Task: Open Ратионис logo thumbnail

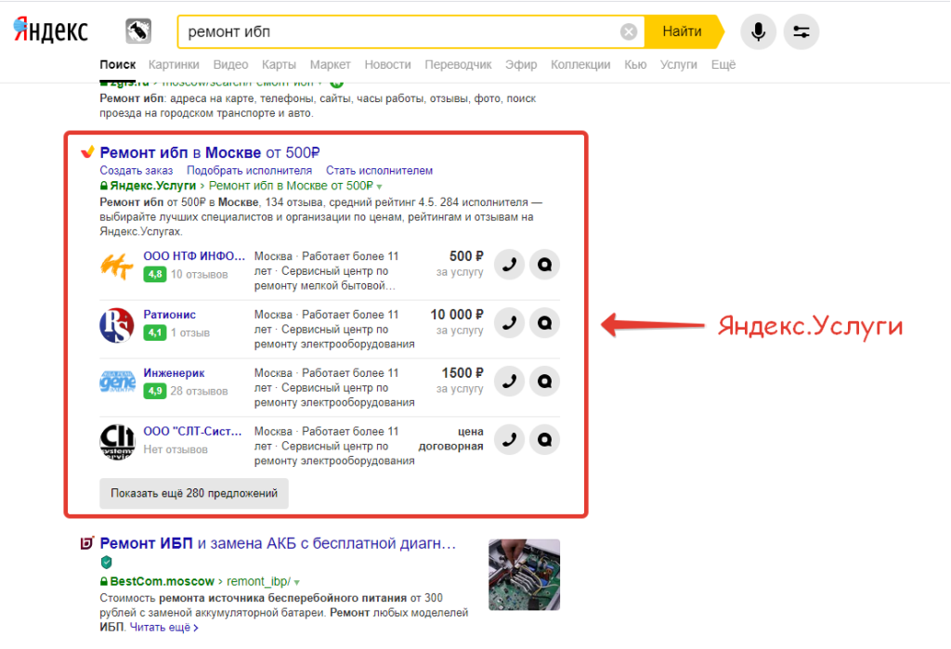Action: point(117,325)
